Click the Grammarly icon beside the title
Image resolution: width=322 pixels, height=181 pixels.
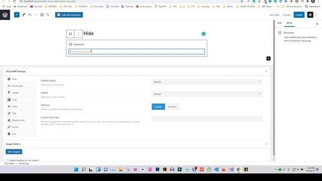(203, 34)
